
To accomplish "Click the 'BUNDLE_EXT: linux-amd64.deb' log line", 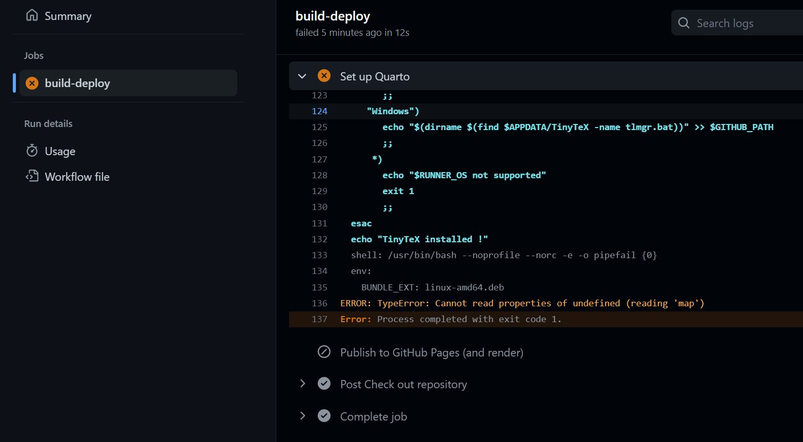I will (433, 287).
